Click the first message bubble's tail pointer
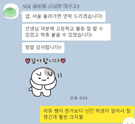This screenshot has width=135, height=124. pos(21,13)
